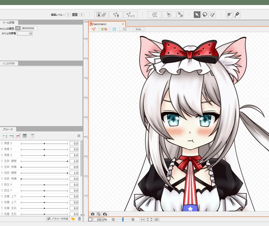Click the canvas zoom slider
Screen dimensions: 269x226
pyautogui.click(x=123, y=219)
